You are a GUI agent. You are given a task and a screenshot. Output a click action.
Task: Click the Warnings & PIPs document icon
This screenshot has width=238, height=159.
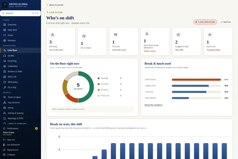point(5,119)
